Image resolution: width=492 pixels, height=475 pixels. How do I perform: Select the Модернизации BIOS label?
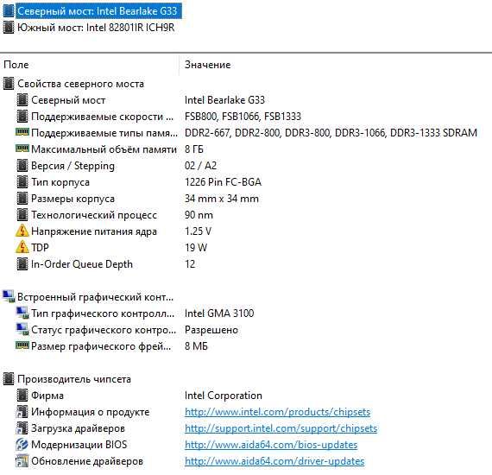click(79, 445)
